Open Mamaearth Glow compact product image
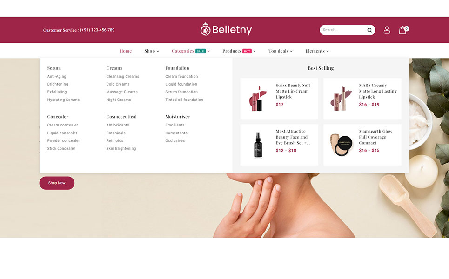This screenshot has height=279, width=449. point(341,145)
